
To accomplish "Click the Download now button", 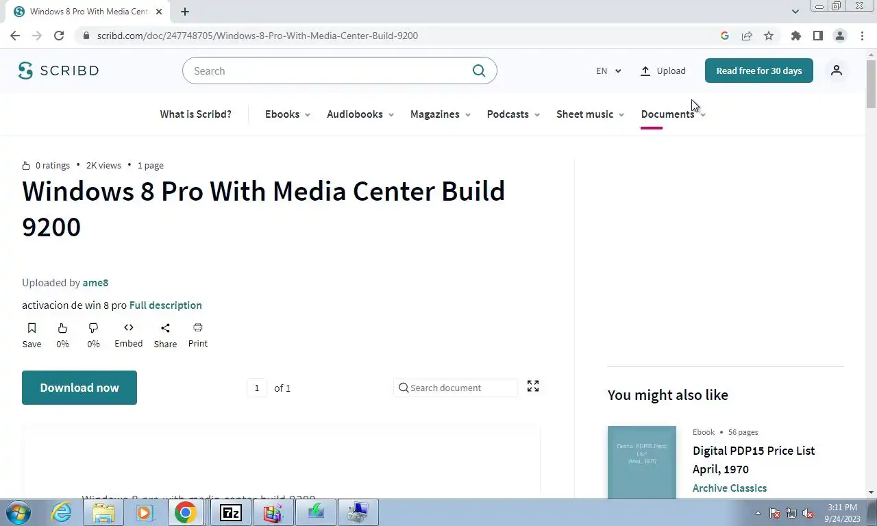I will pos(79,388).
